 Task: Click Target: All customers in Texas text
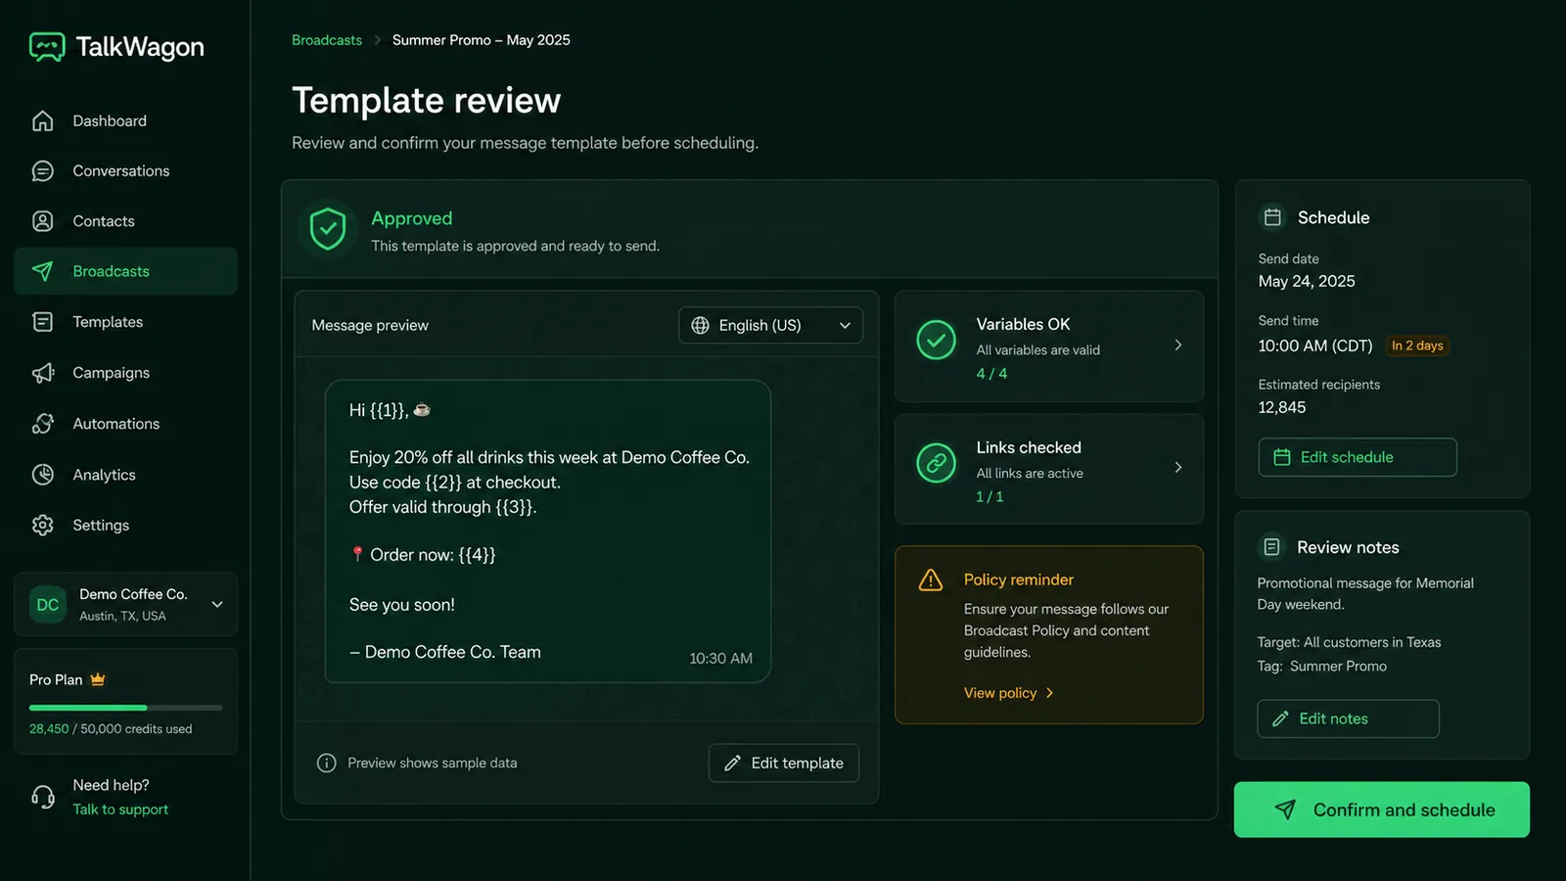(1350, 642)
